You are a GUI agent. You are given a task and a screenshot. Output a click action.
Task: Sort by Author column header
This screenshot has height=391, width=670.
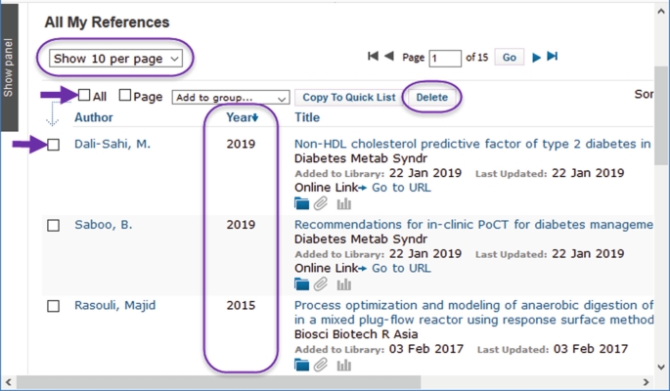click(x=94, y=117)
